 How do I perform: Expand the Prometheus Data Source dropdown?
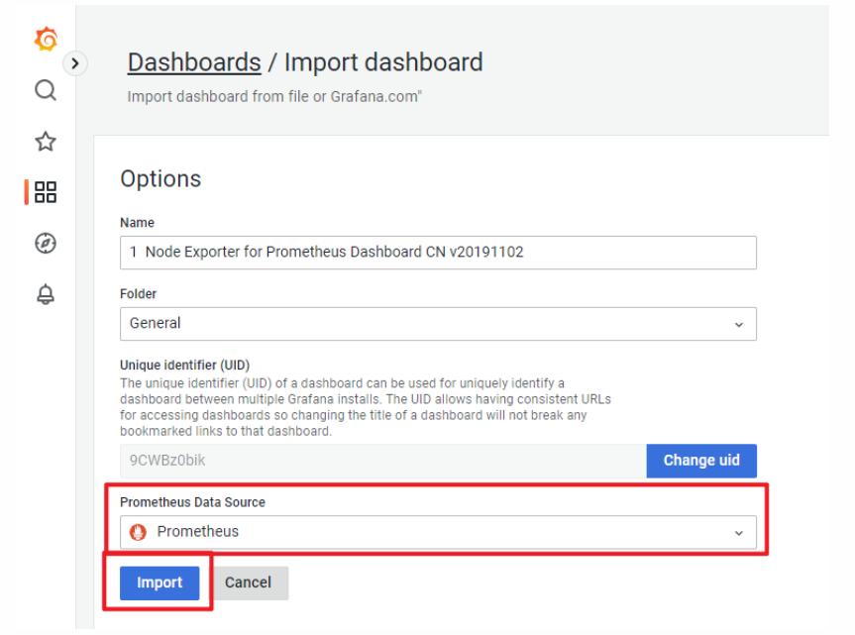pos(438,532)
